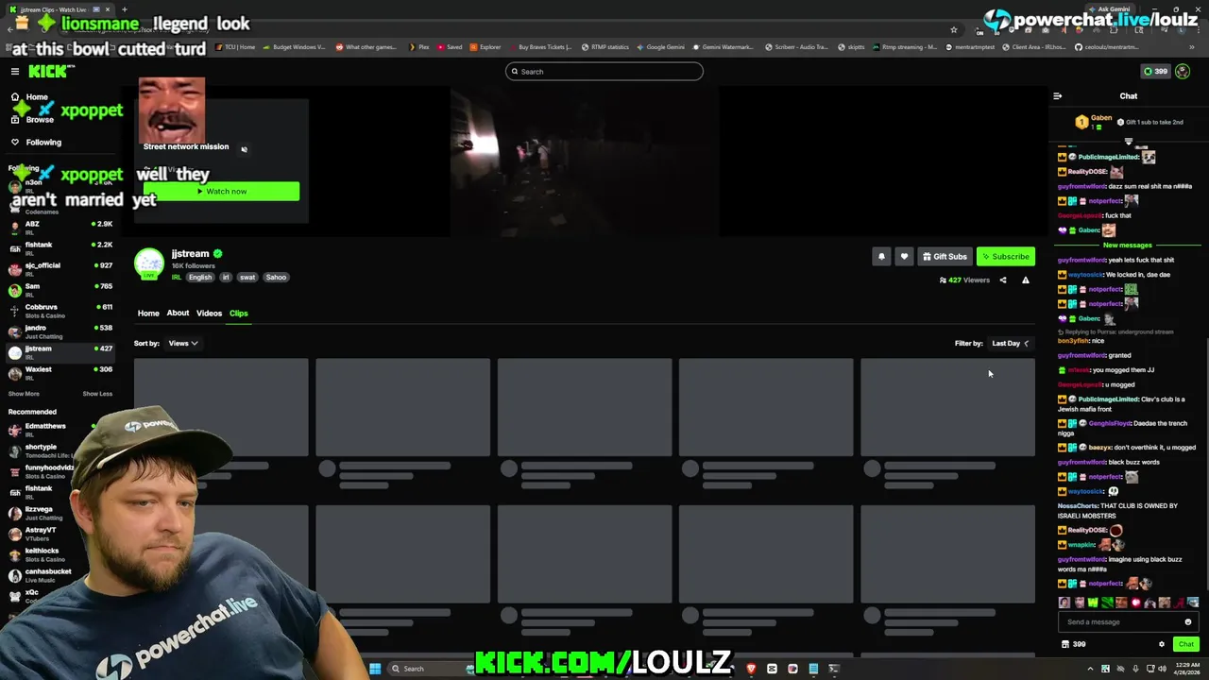Open the chat shop icon beside 399
Image resolution: width=1209 pixels, height=680 pixels.
(x=1065, y=645)
